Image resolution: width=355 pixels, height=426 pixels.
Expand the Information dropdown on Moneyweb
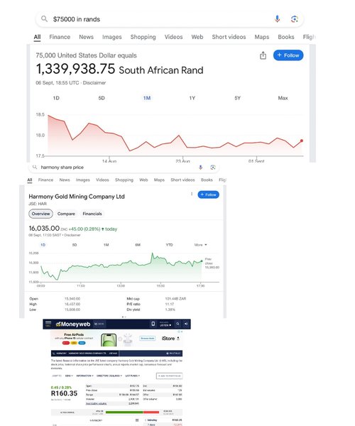(x=84, y=376)
